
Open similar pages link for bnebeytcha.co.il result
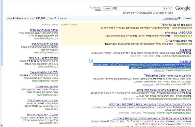[x=128, y=99]
